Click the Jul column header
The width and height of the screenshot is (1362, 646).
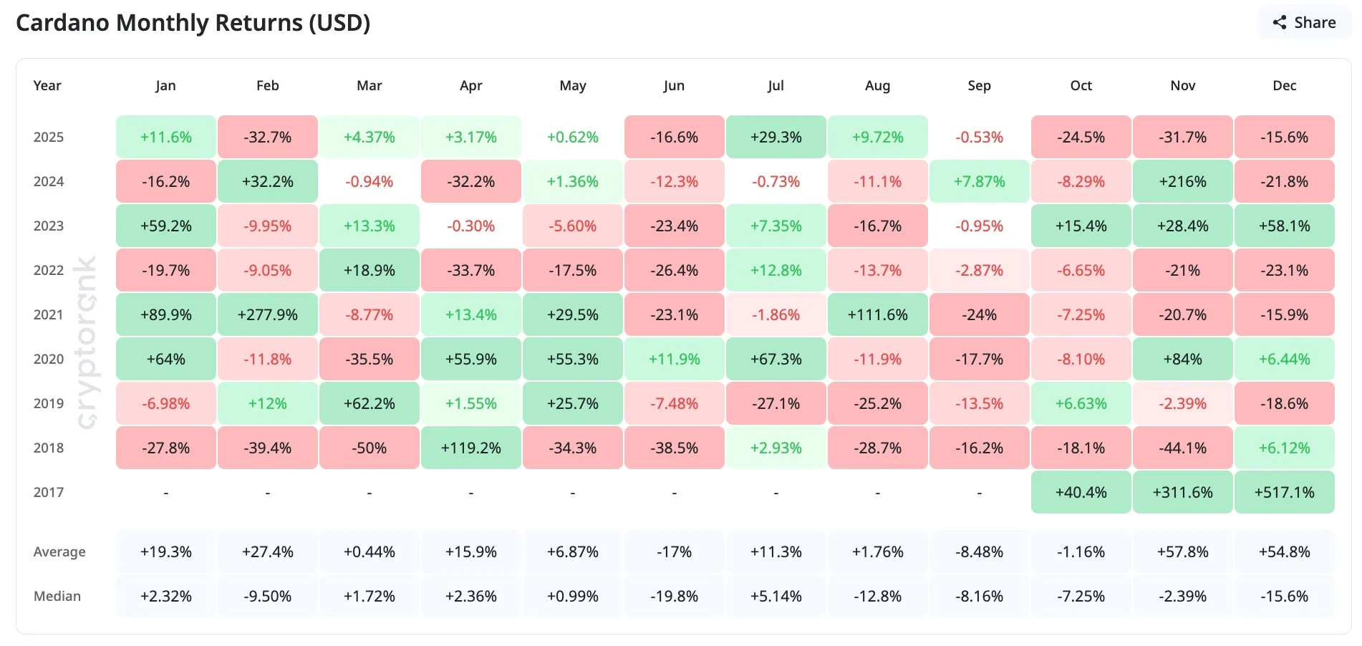click(x=776, y=86)
